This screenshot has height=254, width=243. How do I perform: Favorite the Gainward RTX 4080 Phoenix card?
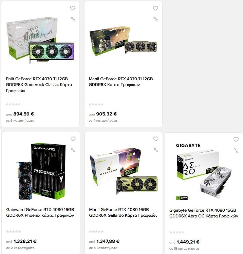point(73,139)
